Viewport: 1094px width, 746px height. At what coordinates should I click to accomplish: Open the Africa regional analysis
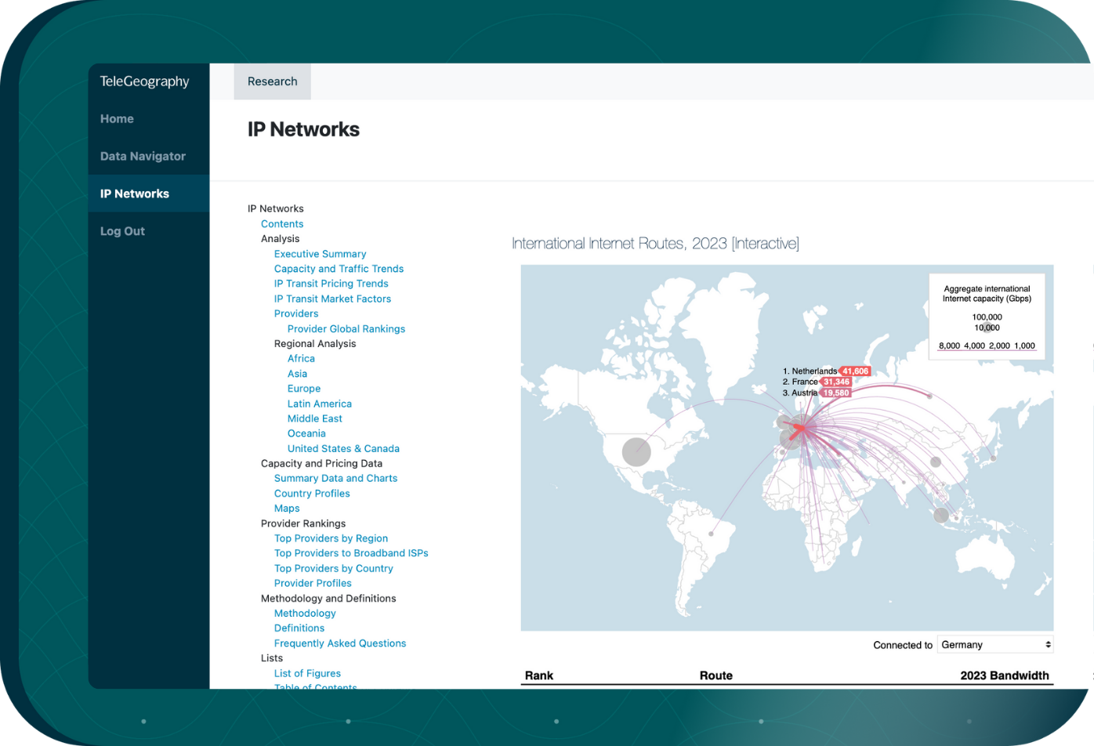click(x=301, y=358)
